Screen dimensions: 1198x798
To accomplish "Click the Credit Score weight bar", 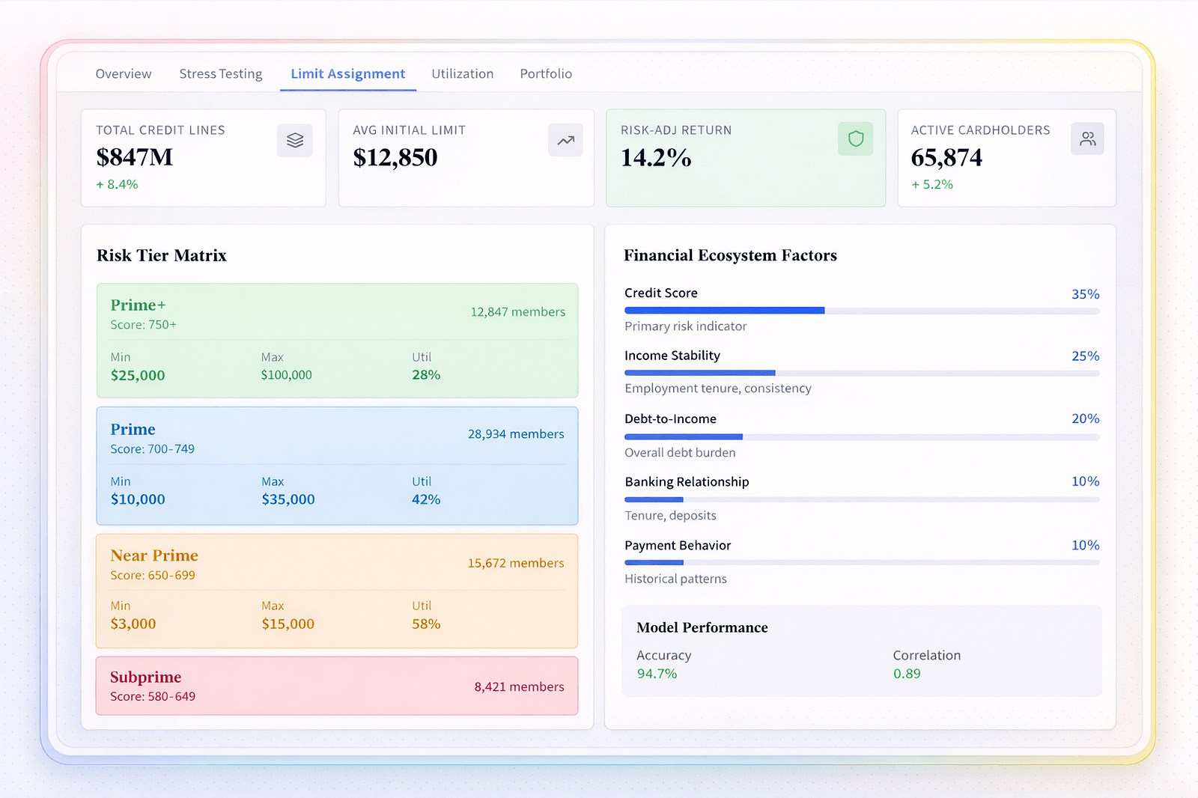I will (861, 310).
